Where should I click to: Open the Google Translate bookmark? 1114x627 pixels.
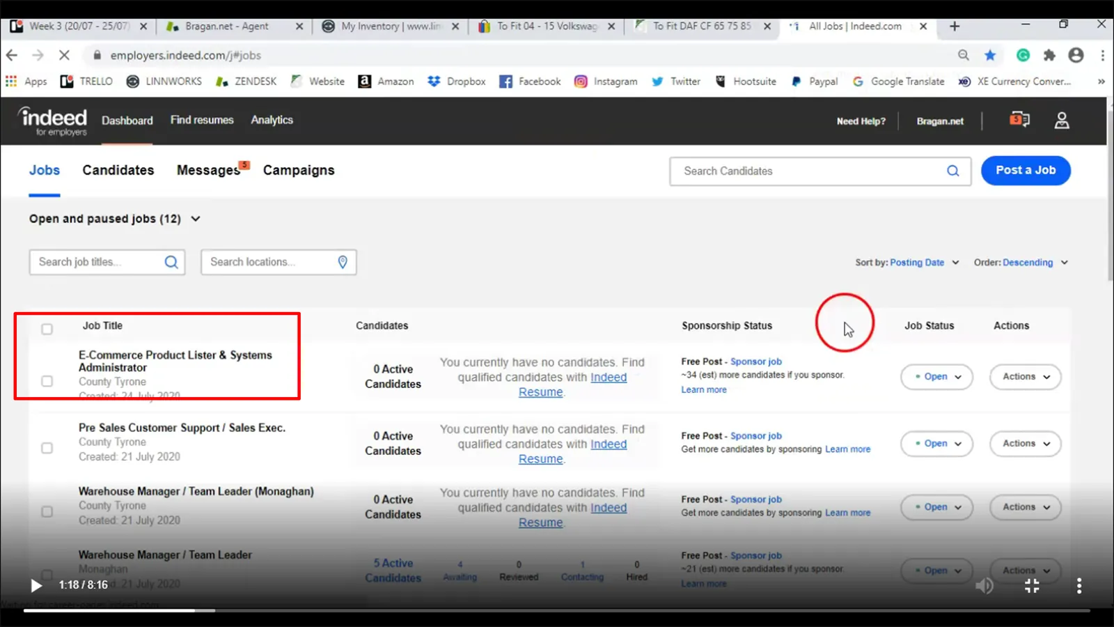coord(898,82)
